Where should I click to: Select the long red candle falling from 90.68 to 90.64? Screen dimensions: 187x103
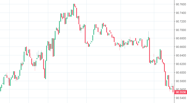coord(53,47)
